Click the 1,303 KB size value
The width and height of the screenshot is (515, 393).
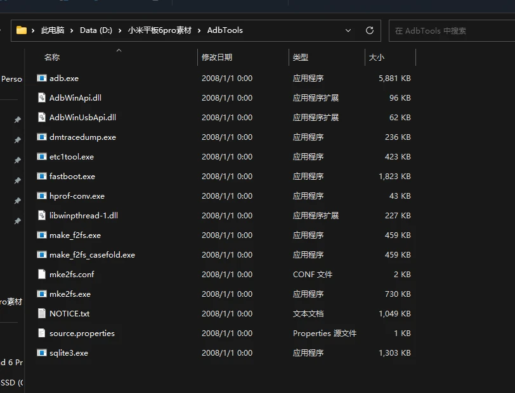tap(394, 352)
